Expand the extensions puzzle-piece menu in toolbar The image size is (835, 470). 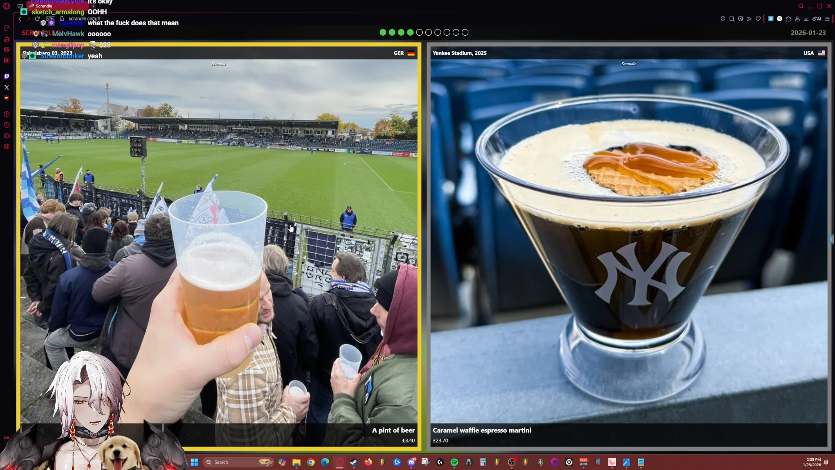pos(788,19)
